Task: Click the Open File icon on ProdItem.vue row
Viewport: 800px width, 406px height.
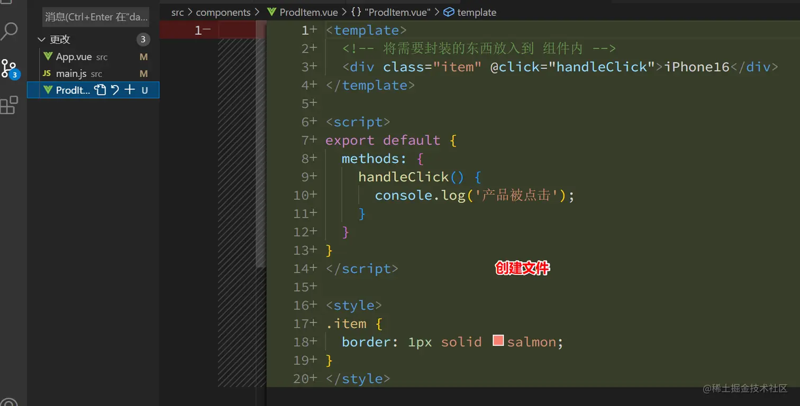Action: click(100, 90)
